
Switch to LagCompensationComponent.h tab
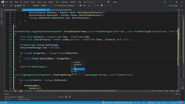tap(61, 10)
